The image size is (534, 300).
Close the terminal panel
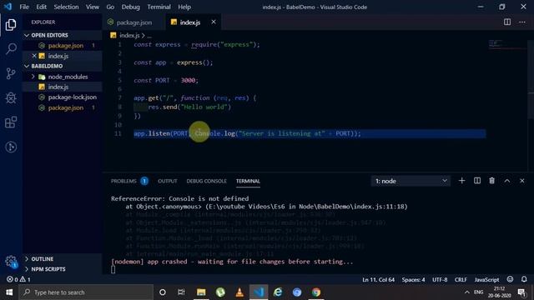coord(522,181)
